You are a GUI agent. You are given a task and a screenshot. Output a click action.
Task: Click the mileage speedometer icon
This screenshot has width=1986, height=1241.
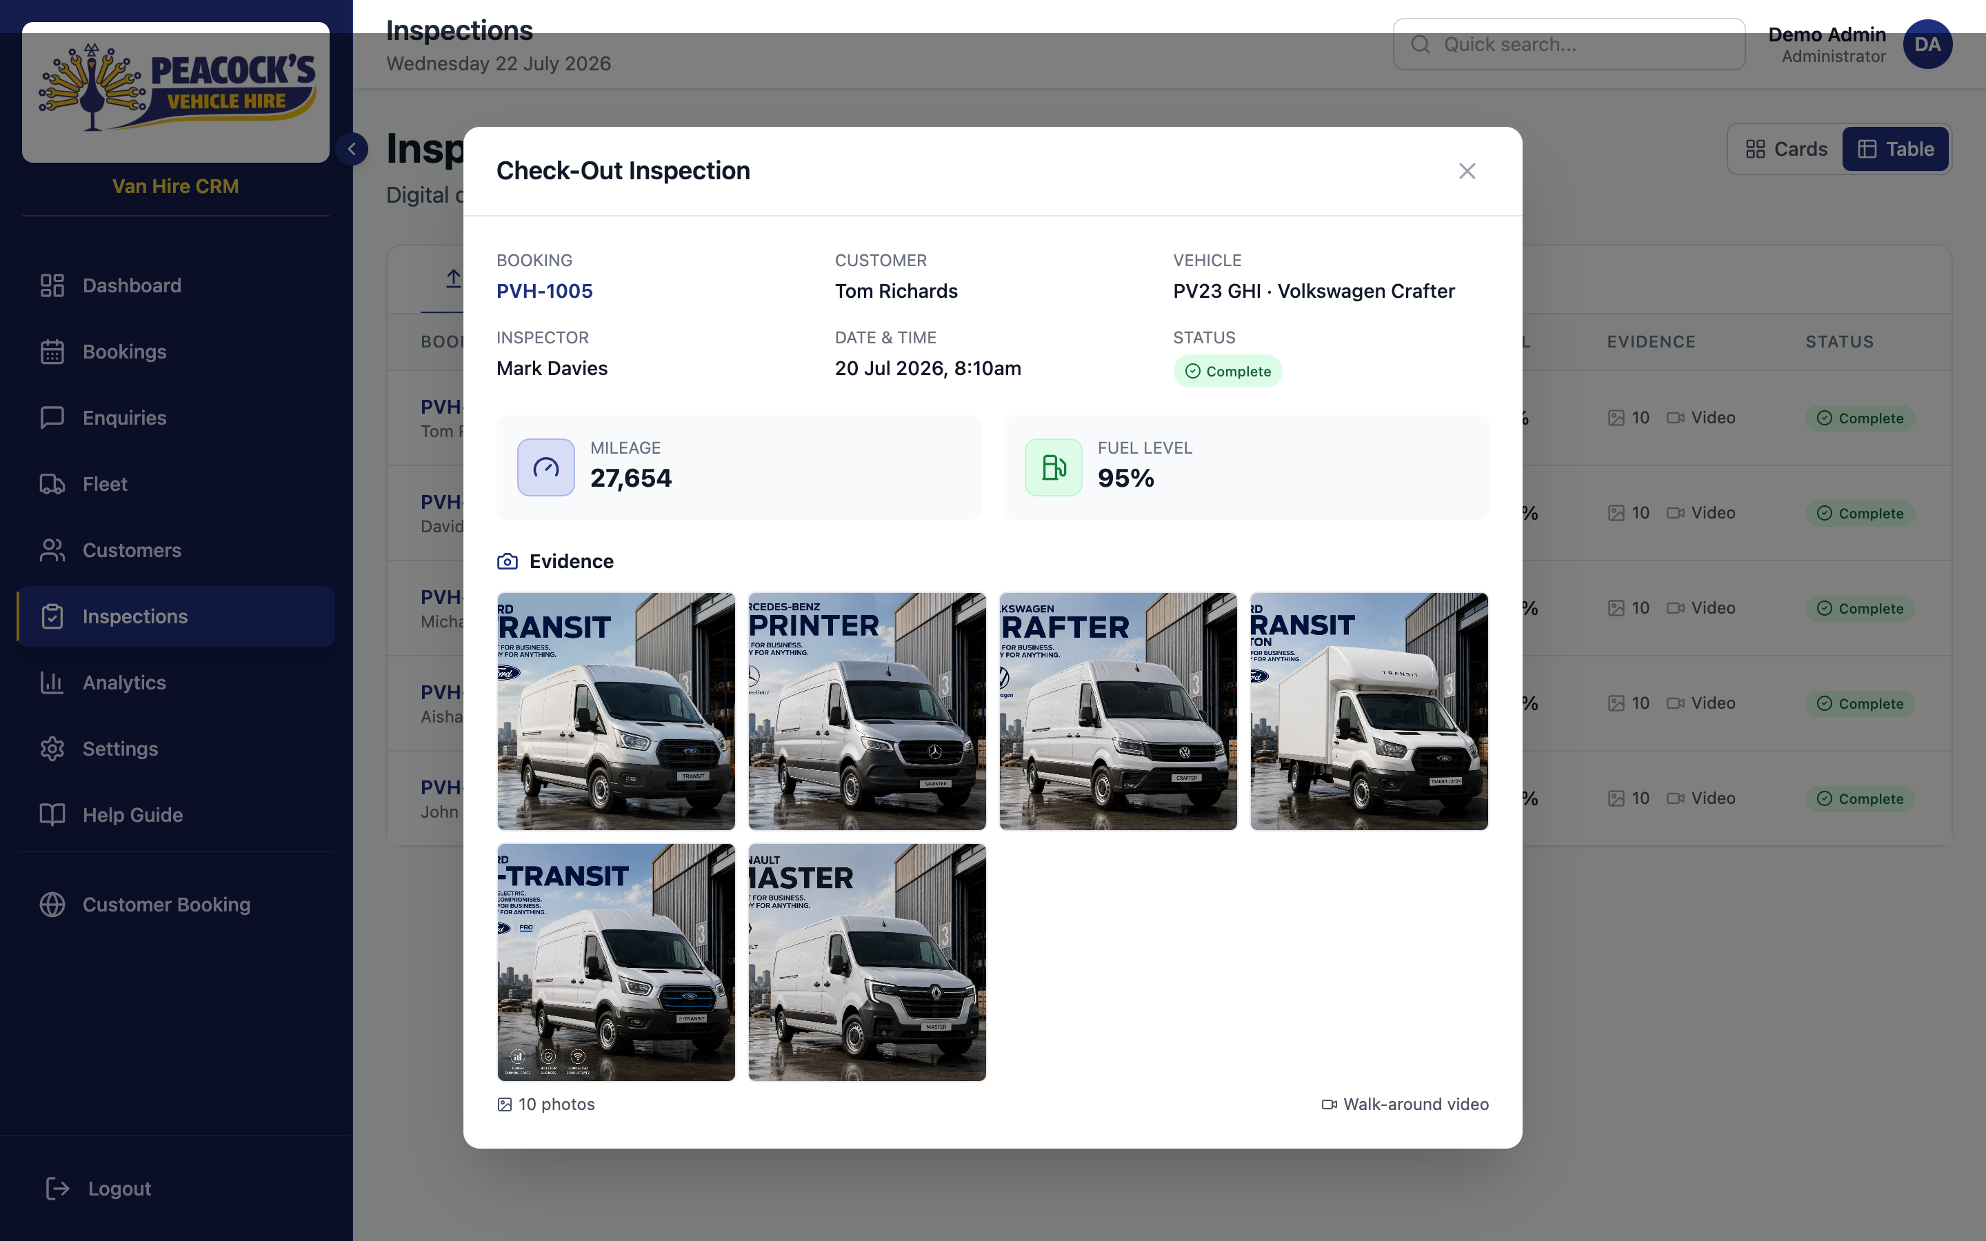click(545, 467)
